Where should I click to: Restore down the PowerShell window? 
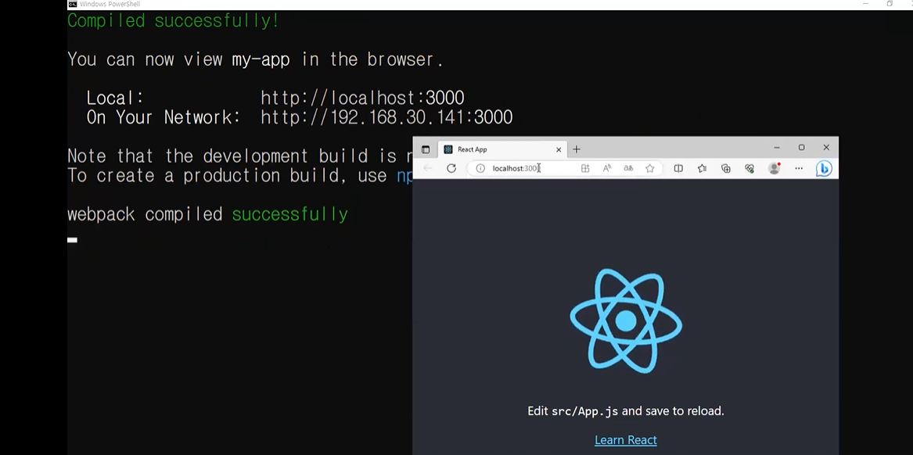[890, 4]
